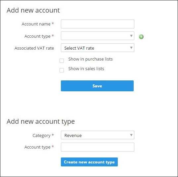This screenshot has width=178, height=177.
Task: Click the Associated VAT rate label
Action: click(34, 48)
